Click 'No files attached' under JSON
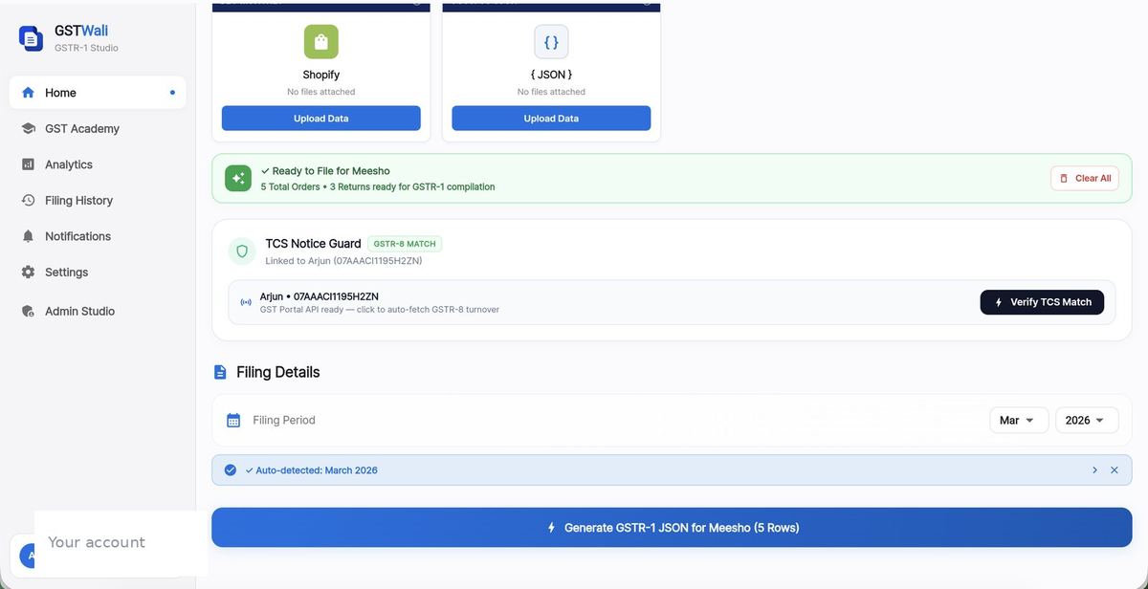 [x=551, y=92]
